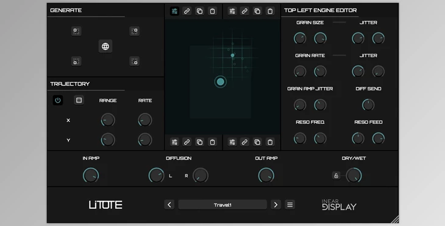Click the right Reso Freq knob

click(320, 139)
